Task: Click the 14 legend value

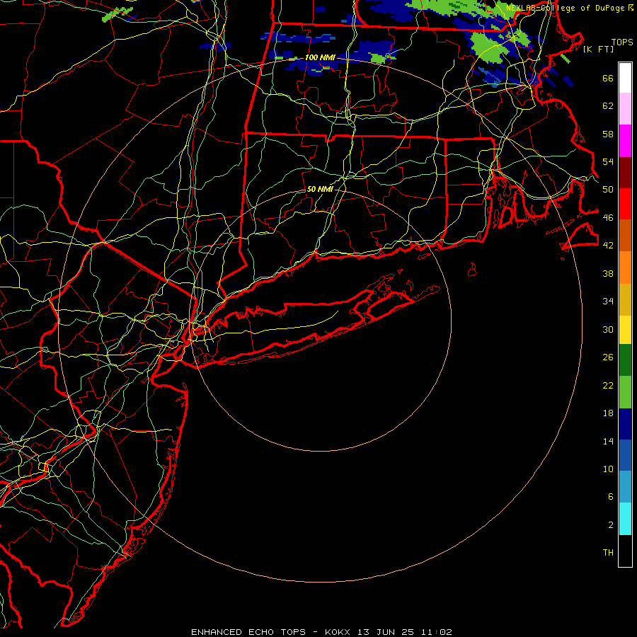Action: (608, 441)
